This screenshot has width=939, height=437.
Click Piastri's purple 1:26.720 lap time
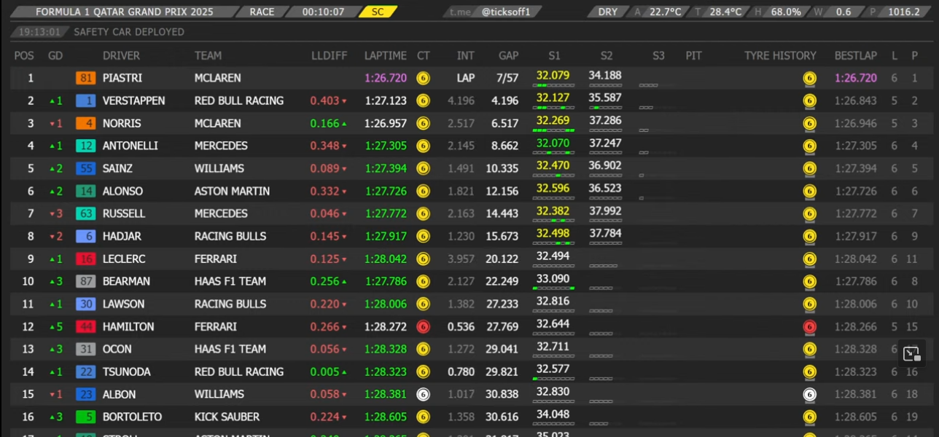386,78
